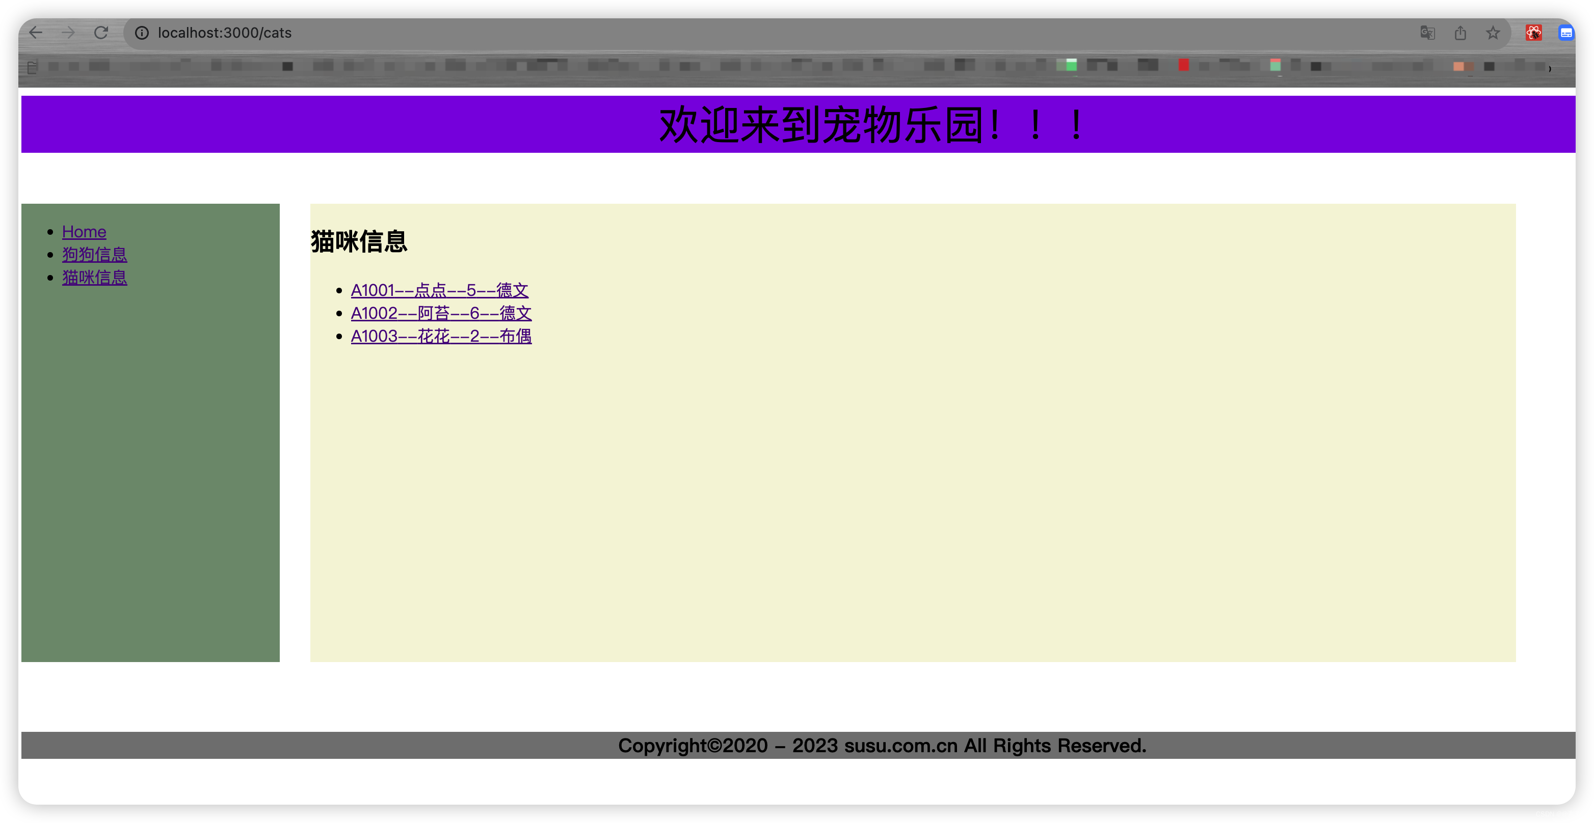Open the red extension icon
The image size is (1594, 823).
1533,33
